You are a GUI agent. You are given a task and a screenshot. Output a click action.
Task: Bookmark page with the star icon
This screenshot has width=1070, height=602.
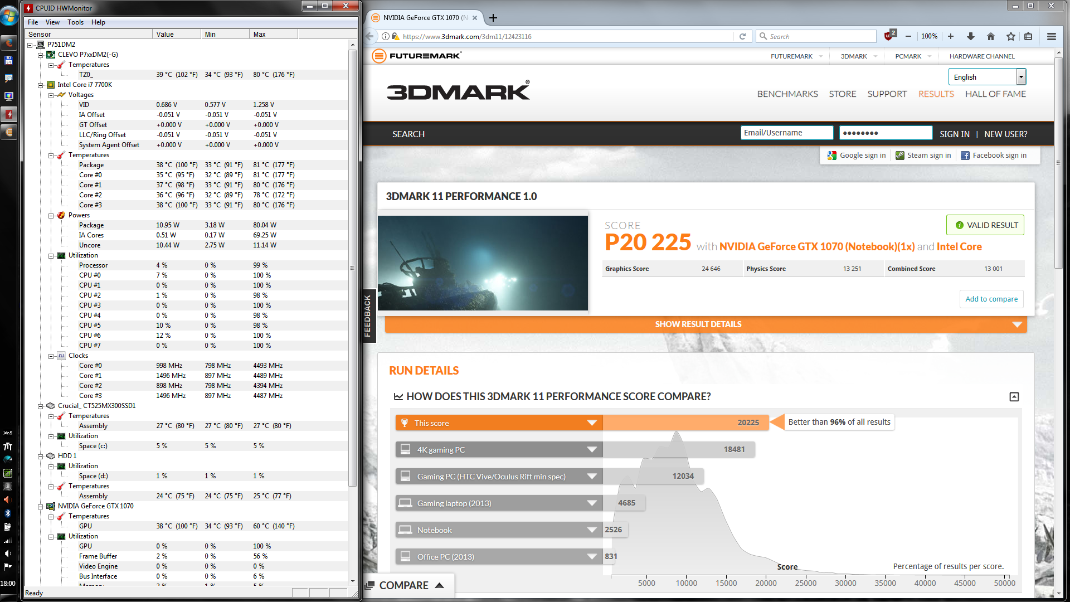pos(1010,36)
